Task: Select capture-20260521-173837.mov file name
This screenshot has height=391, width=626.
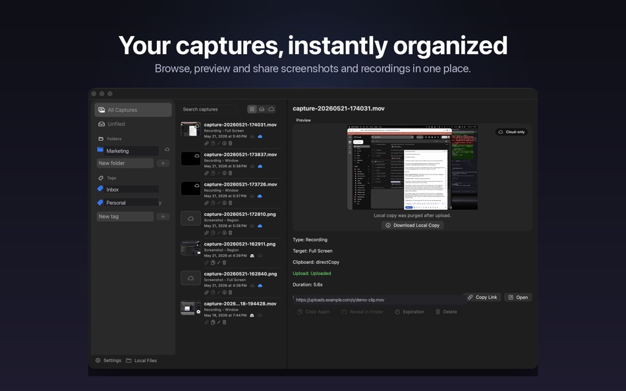Action: [x=241, y=155]
